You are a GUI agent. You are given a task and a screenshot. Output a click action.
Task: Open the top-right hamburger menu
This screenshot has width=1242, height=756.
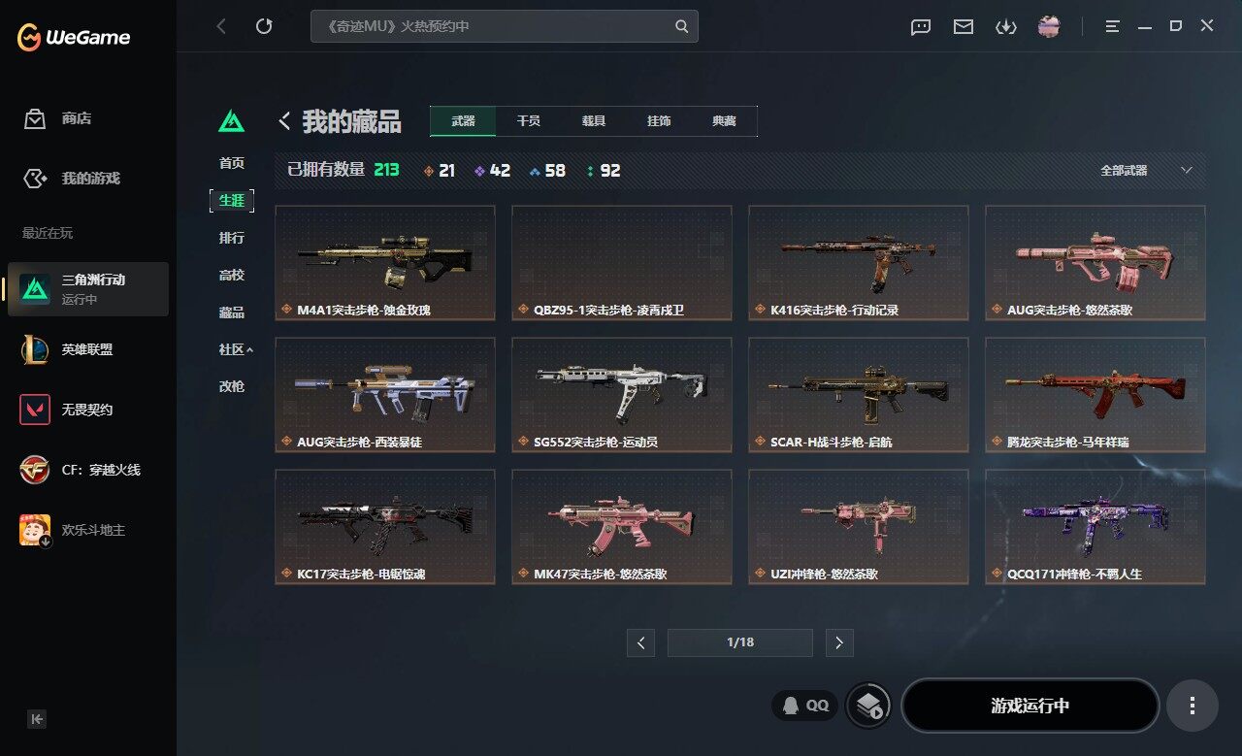click(x=1113, y=26)
